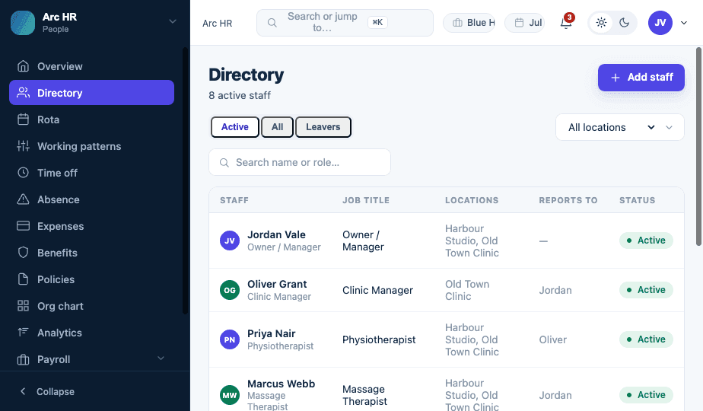Select the Active filter tab
The width and height of the screenshot is (703, 411).
pyautogui.click(x=235, y=127)
